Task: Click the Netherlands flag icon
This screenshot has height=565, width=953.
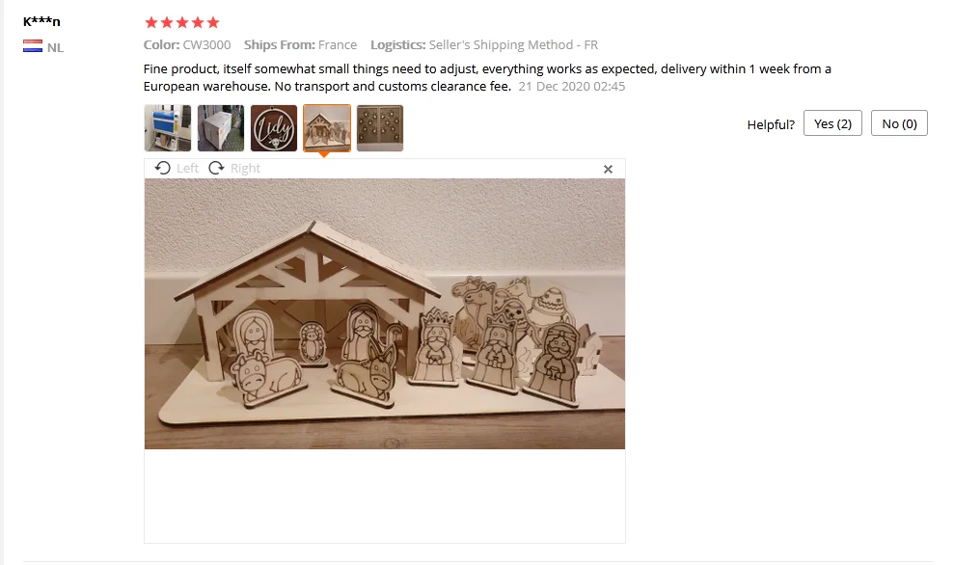Action: pos(33,46)
